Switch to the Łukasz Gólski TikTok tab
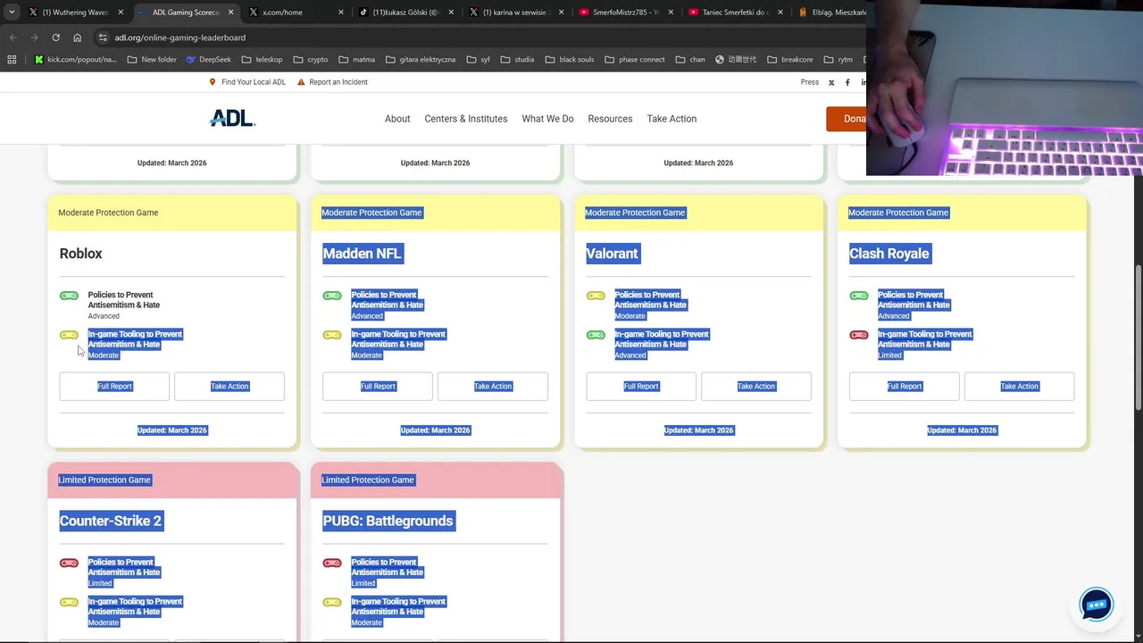The image size is (1143, 643). 406,13
